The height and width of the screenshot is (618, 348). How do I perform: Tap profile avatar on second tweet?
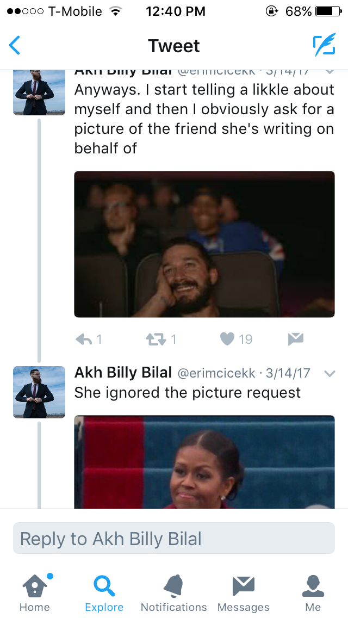(x=39, y=392)
